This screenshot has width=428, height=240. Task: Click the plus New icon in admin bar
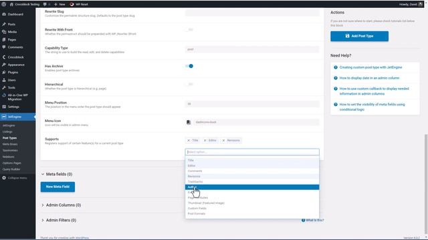tap(56, 5)
